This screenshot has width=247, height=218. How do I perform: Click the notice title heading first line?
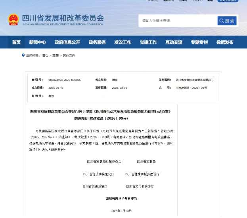pyautogui.click(x=100, y=111)
